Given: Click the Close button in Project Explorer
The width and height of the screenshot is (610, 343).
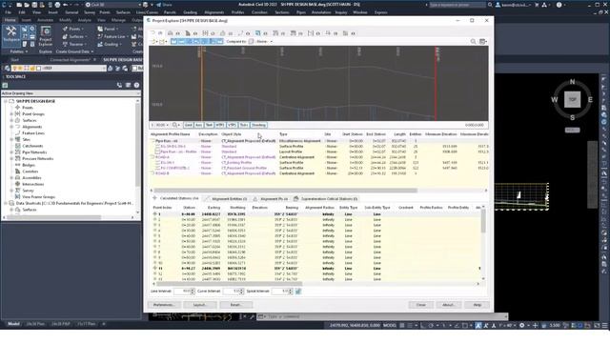Looking at the screenshot, I should (x=420, y=305).
